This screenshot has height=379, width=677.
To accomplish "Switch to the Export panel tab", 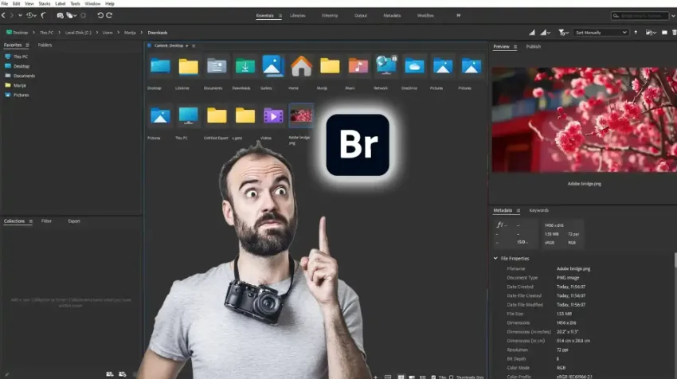I will (74, 221).
